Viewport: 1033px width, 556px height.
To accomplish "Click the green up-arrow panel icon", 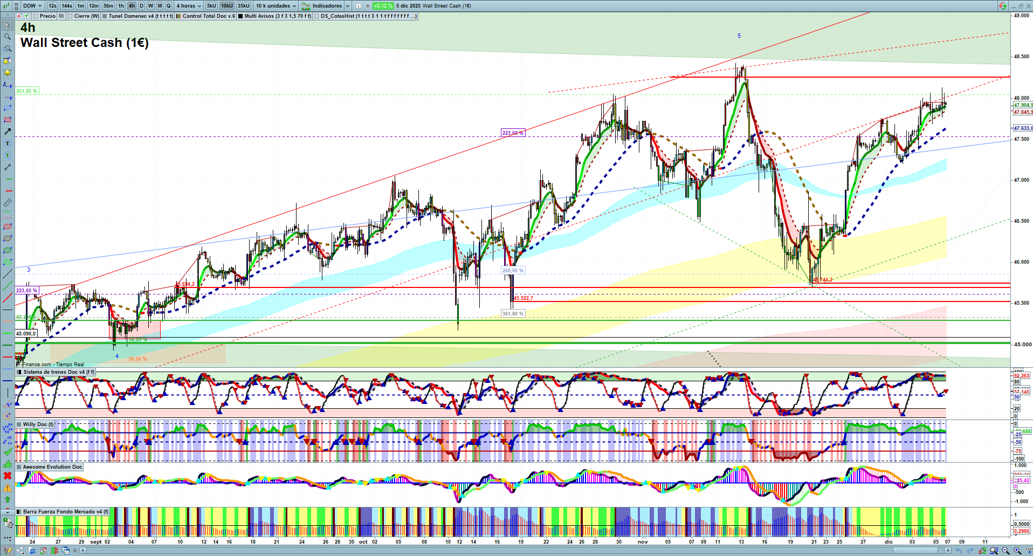I will click(26, 16).
